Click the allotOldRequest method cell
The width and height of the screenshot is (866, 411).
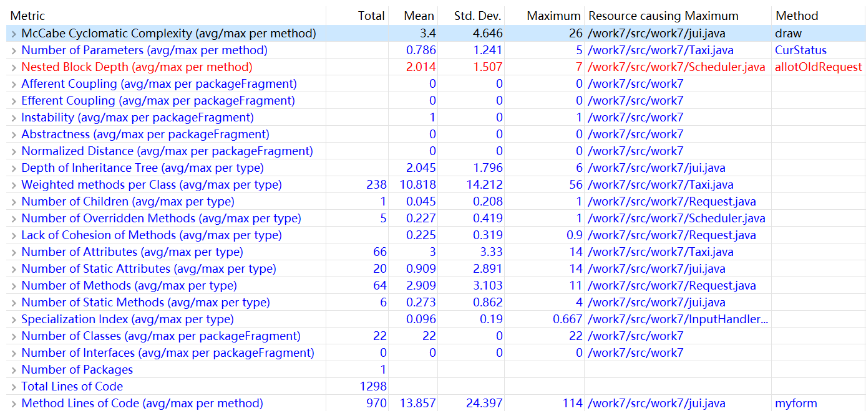tap(818, 67)
